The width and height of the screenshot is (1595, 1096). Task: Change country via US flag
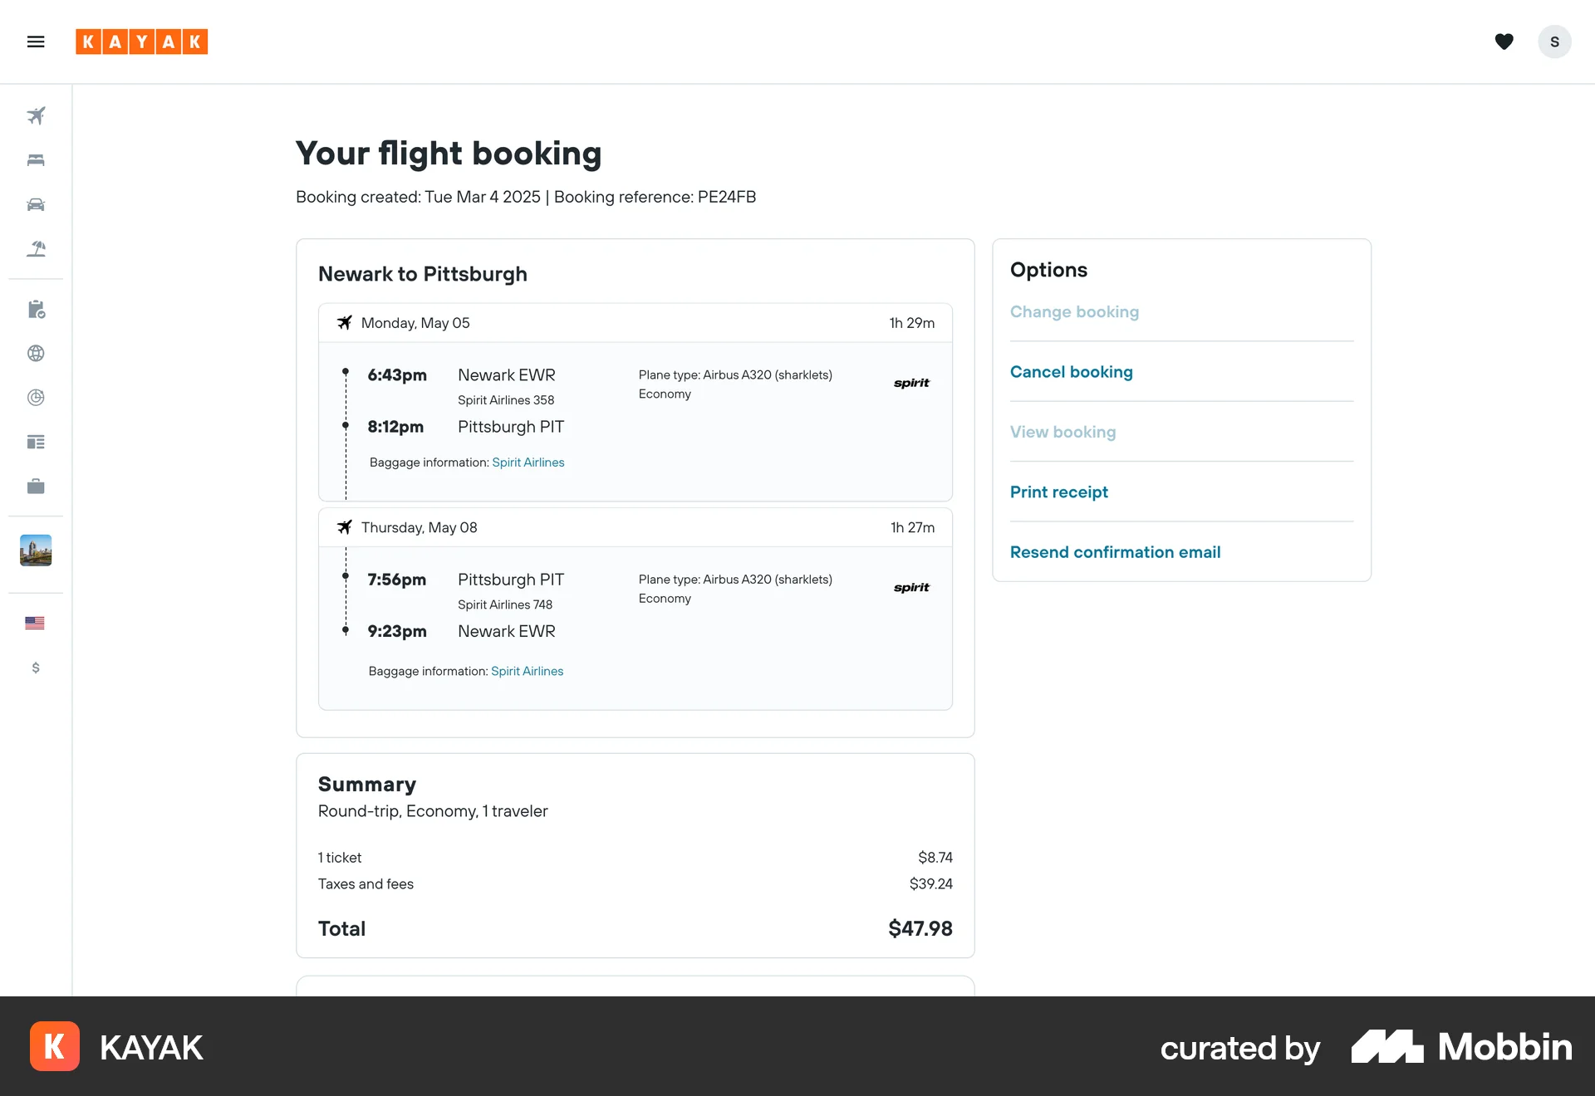tap(35, 624)
